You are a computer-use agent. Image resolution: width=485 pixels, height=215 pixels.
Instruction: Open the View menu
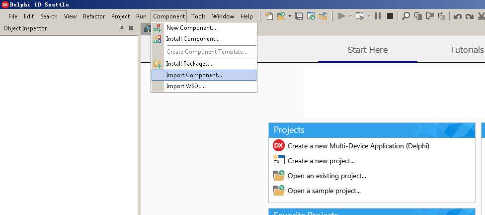[x=70, y=16]
